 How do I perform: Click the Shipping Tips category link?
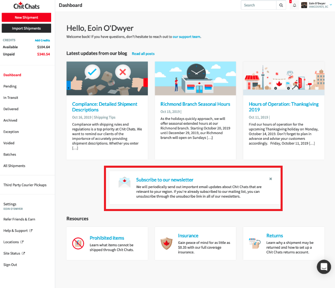105,117
